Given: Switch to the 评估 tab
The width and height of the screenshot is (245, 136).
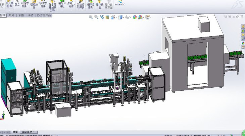Looking at the screenshot, I should point(31,15).
